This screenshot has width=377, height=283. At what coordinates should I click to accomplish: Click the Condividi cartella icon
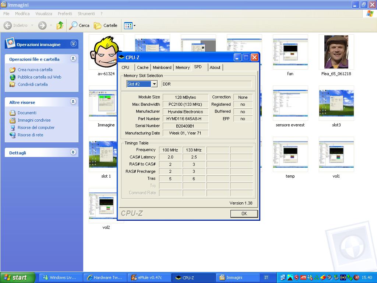click(x=13, y=84)
